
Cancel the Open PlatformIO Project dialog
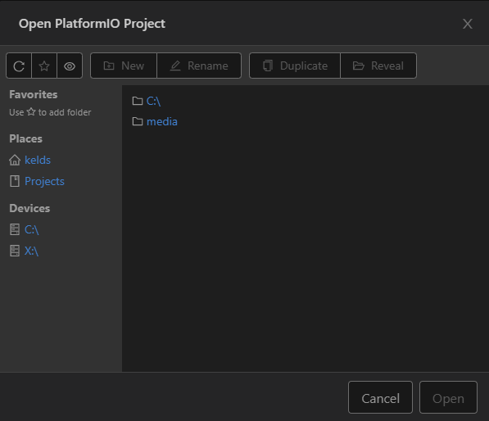tap(380, 398)
